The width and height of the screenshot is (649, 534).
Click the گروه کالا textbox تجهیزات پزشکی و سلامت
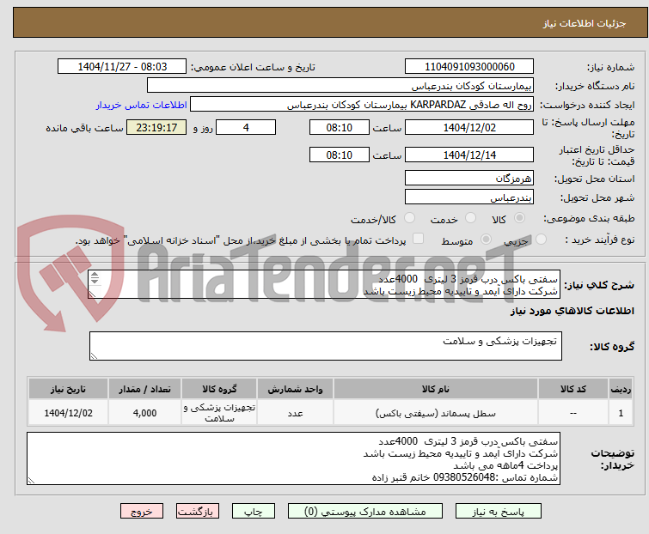tap(326, 346)
